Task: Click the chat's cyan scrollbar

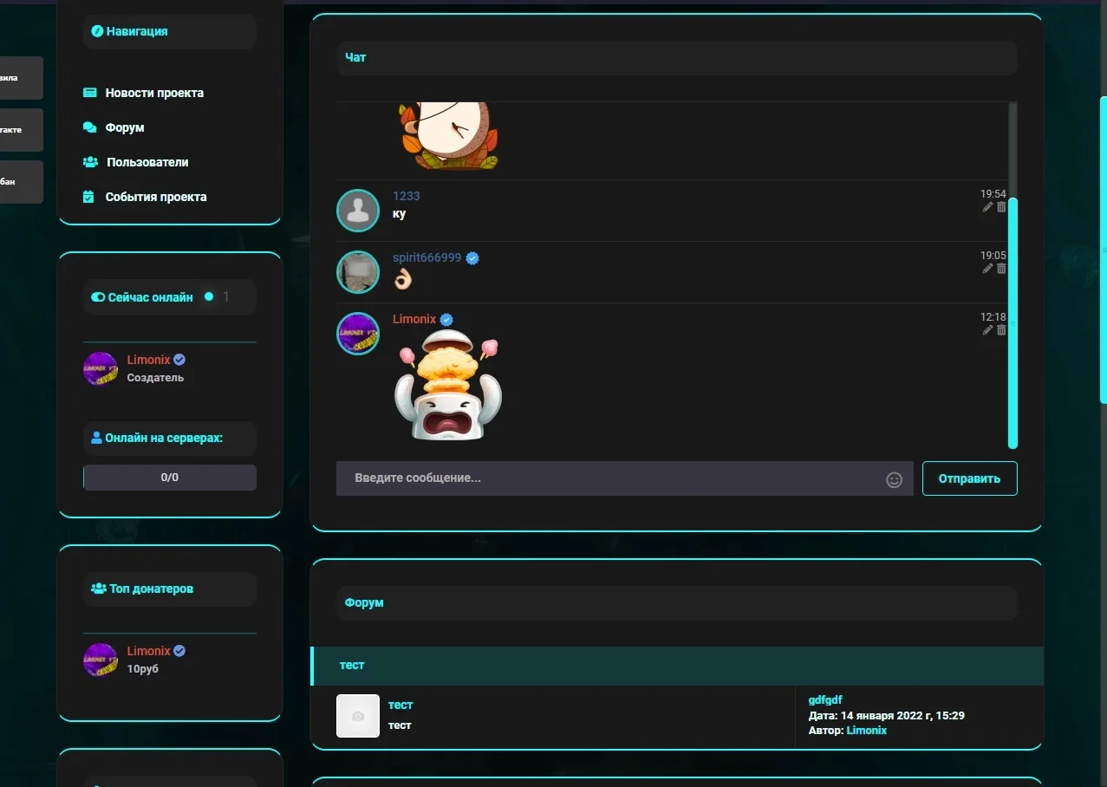Action: [1013, 321]
